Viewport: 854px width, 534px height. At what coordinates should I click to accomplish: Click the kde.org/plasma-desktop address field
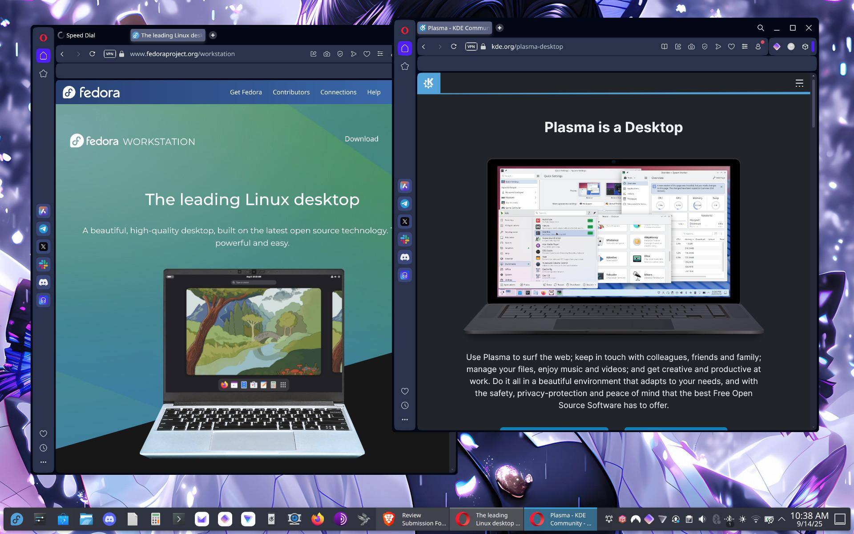pos(527,47)
